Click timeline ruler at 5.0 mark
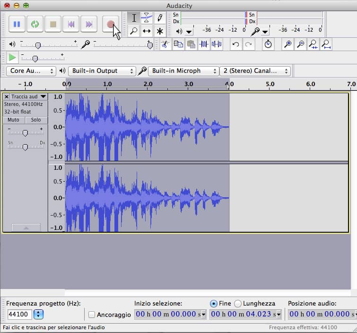This screenshot has width=357, height=333. [x=270, y=84]
